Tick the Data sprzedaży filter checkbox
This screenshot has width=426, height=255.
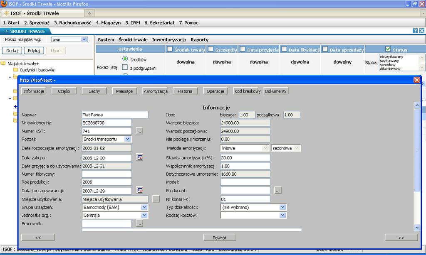tap(325, 49)
